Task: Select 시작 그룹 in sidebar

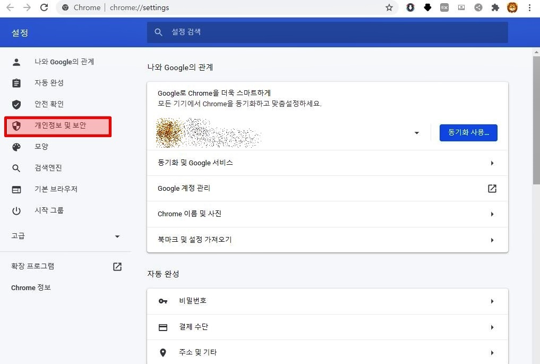Action: coord(49,210)
